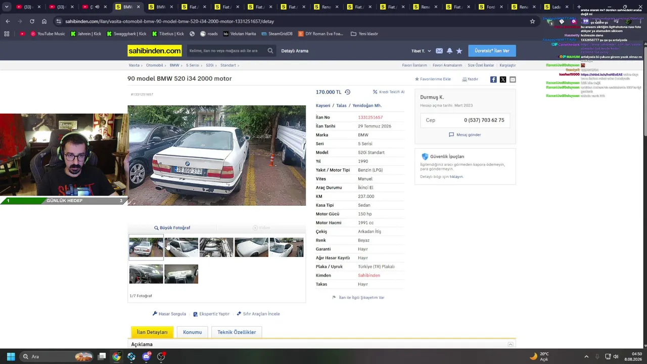The width and height of the screenshot is (647, 364).
Task: Open the Windows Start menu
Action: coord(11,356)
